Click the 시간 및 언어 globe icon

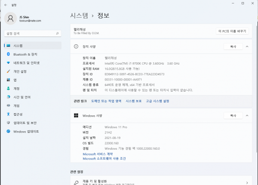click(x=9, y=97)
